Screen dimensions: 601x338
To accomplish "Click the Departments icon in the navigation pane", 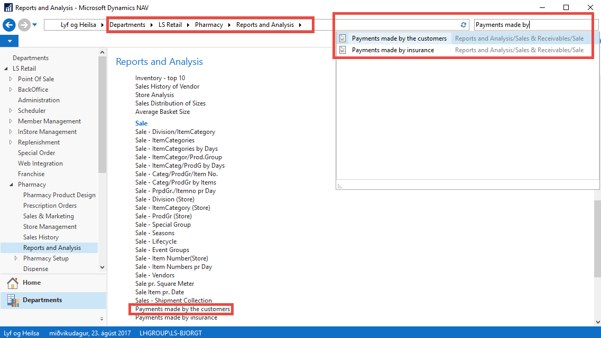I will click(x=13, y=300).
